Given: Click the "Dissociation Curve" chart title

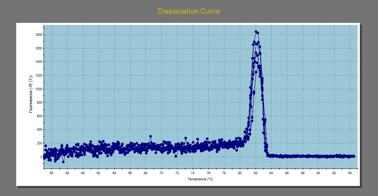Looking at the screenshot, I should (x=189, y=11).
